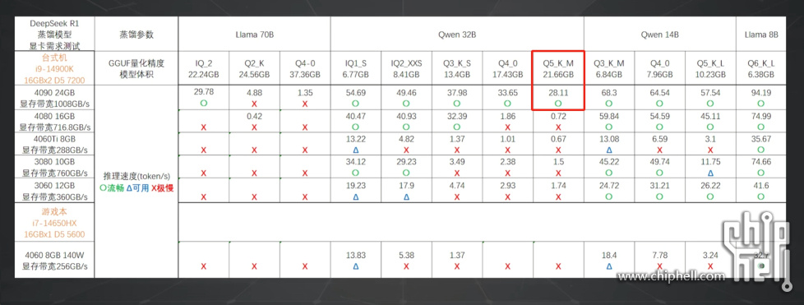This screenshot has width=804, height=305.
Task: Click the green circle under 94.19
Action: [761, 103]
